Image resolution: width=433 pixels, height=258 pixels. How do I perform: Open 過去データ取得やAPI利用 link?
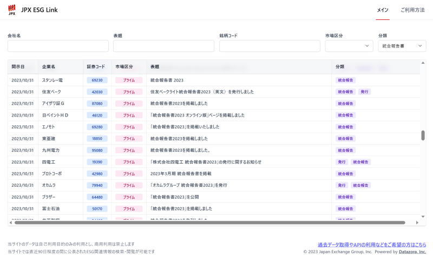(x=371, y=245)
